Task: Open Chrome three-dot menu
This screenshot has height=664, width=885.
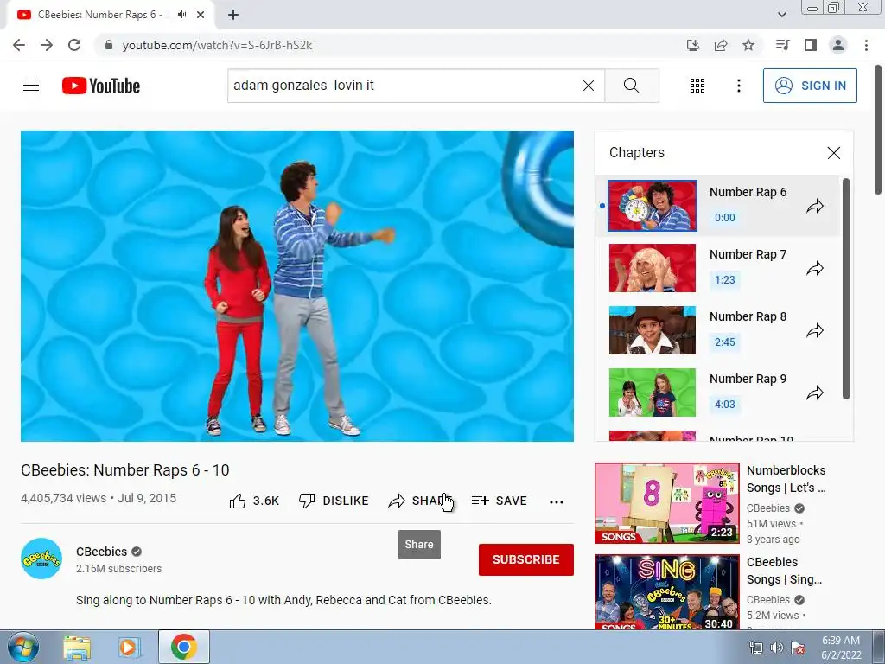Action: pyautogui.click(x=866, y=45)
